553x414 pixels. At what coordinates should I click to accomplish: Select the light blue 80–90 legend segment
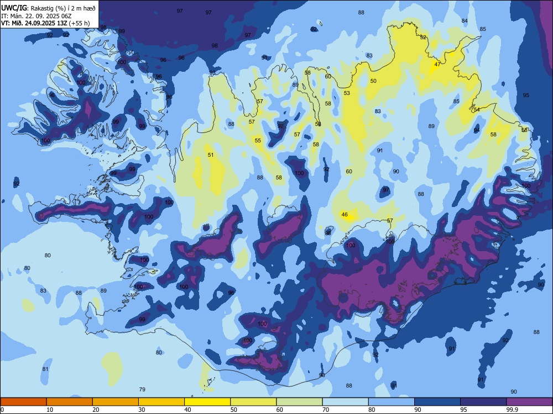click(x=392, y=402)
